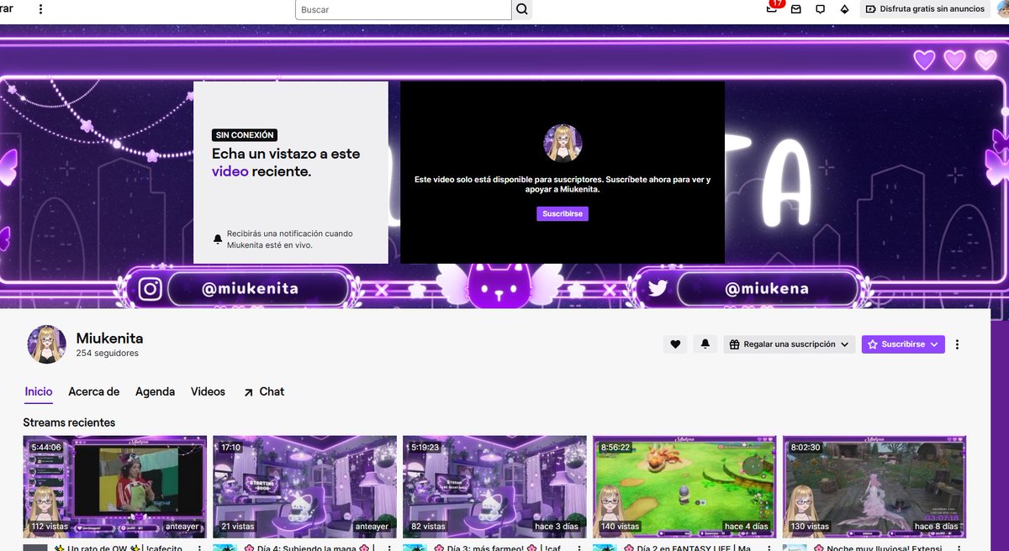The image size is (1009, 551).
Task: Click the 'Streams recientes' heading
Action: [x=69, y=422]
